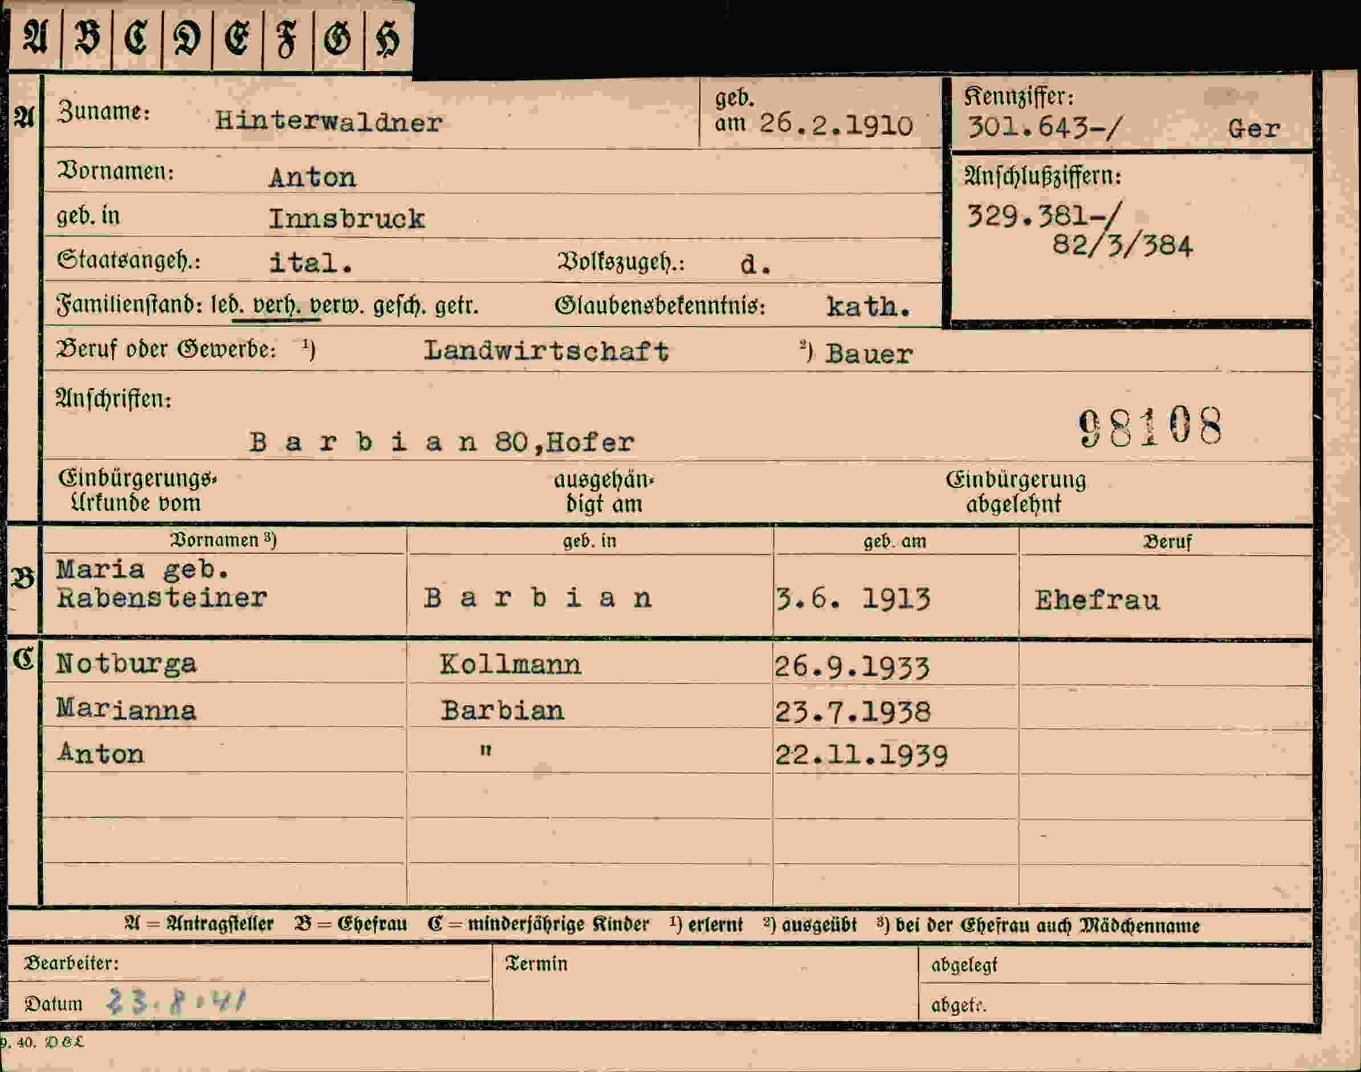The image size is (1361, 1072).
Task: Select the index tab letter H
Action: (387, 39)
